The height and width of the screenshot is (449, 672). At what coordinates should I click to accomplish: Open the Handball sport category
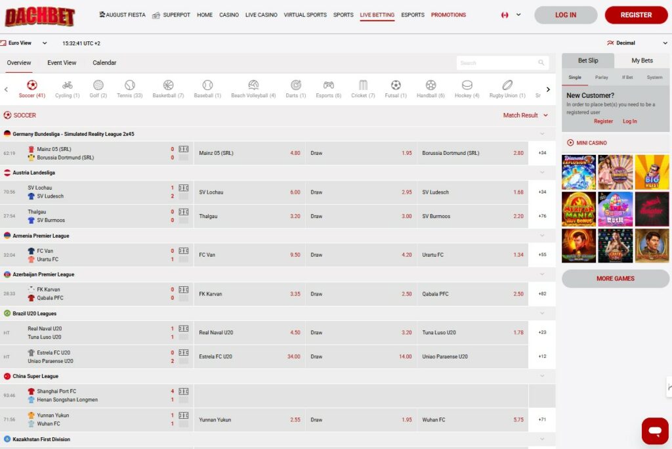(430, 89)
